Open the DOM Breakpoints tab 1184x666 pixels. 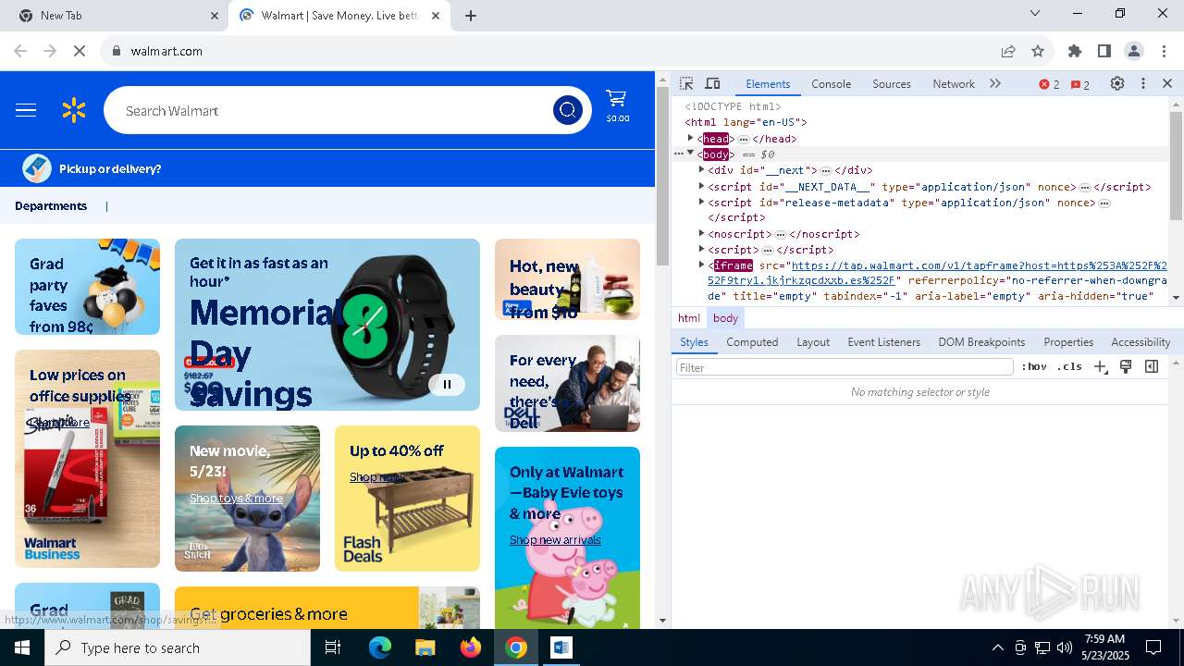tap(981, 341)
